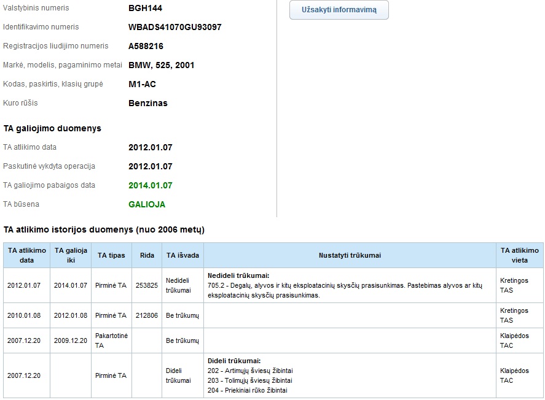Select the TA išvada column header

[181, 255]
